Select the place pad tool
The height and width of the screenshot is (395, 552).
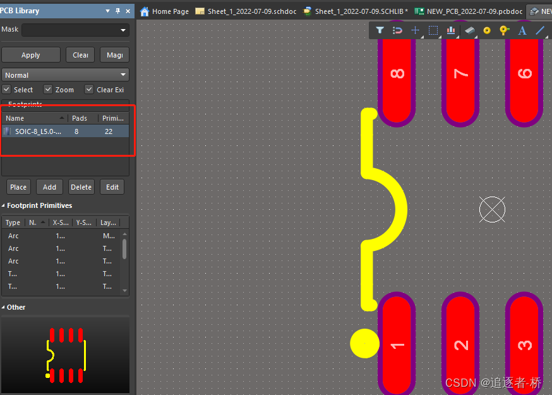pos(486,30)
